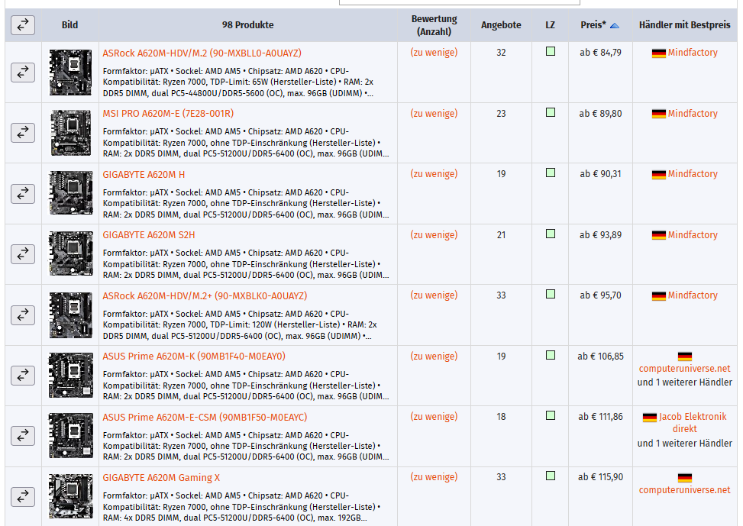Open ASRock A620M-HDV/M.2 product image
This screenshot has height=526, width=743.
click(x=70, y=73)
